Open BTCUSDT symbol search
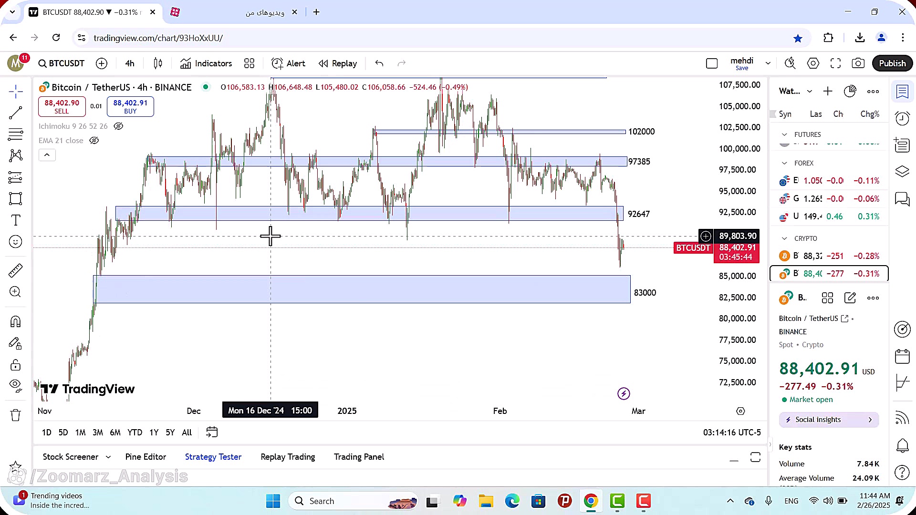 point(62,63)
